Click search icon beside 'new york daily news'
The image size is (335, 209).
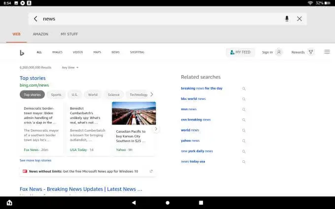coord(244,151)
